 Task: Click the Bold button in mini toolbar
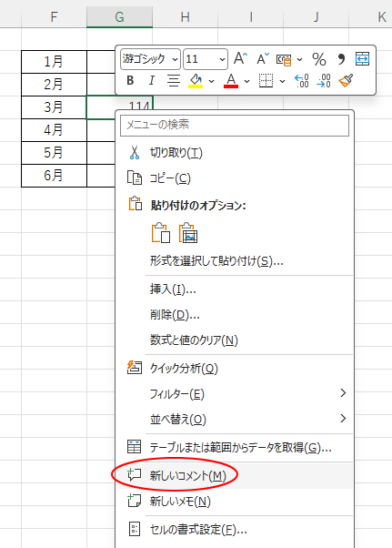tap(130, 81)
